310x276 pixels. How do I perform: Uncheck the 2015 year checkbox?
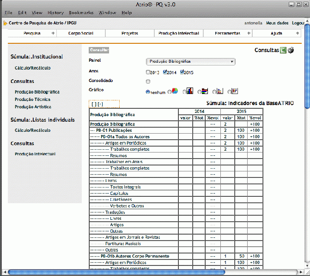pyautogui.click(x=182, y=72)
